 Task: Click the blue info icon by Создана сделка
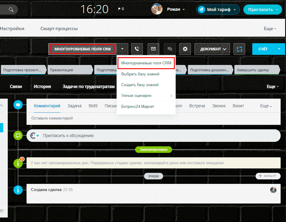click(x=18, y=190)
